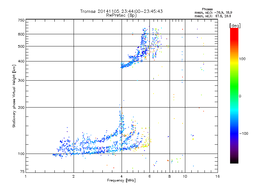This screenshot has width=256, height=192.
Task: Click the x-axis tick label "10"
Action: tap(185, 176)
